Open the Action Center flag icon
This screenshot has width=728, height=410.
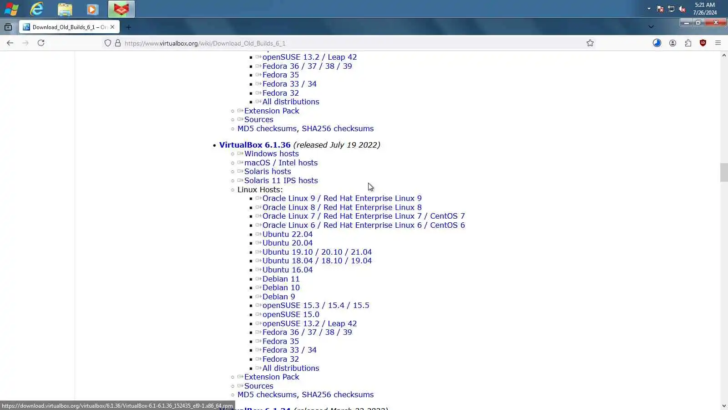click(x=660, y=9)
